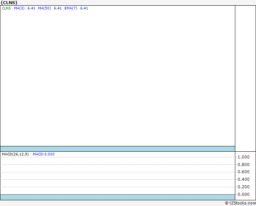Click the 6.41 value after MA(3)
256x206 pixels.
tap(31, 8)
